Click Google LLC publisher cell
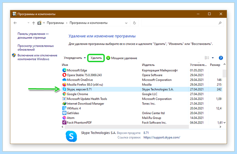 click(149, 94)
